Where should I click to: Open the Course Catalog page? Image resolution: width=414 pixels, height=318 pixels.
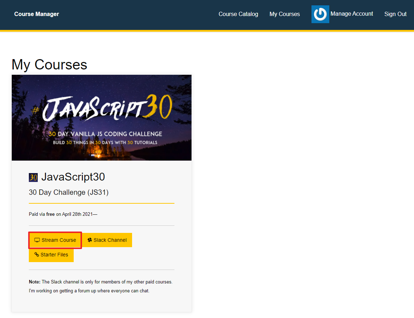(x=238, y=14)
